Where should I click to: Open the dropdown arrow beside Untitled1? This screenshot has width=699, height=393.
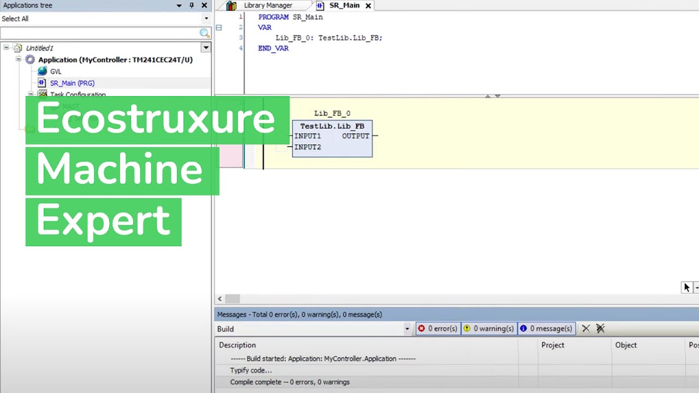pos(206,47)
